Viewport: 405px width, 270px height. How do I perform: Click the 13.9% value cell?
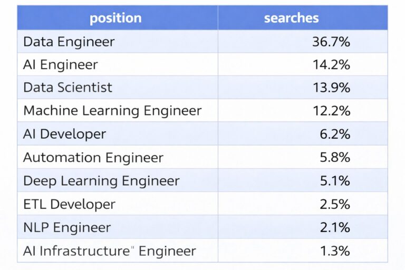[x=331, y=87]
